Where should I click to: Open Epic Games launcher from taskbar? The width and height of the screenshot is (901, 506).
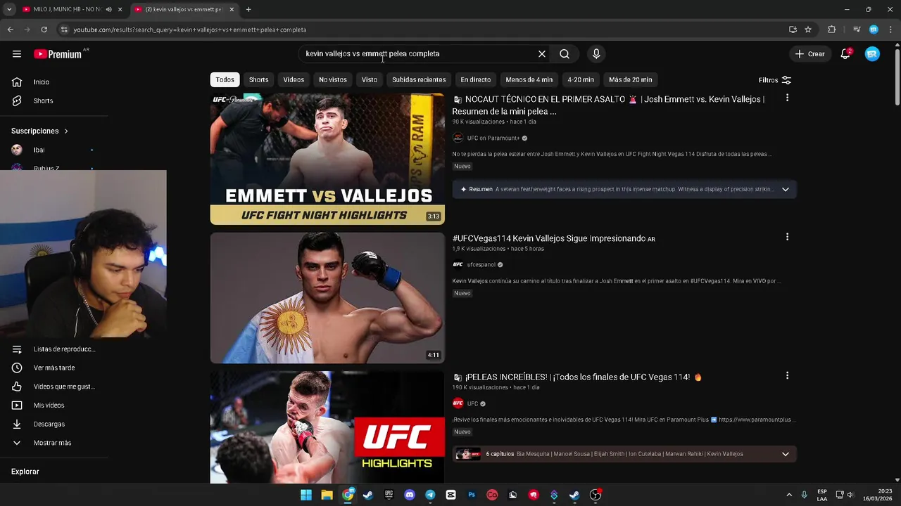click(x=389, y=495)
